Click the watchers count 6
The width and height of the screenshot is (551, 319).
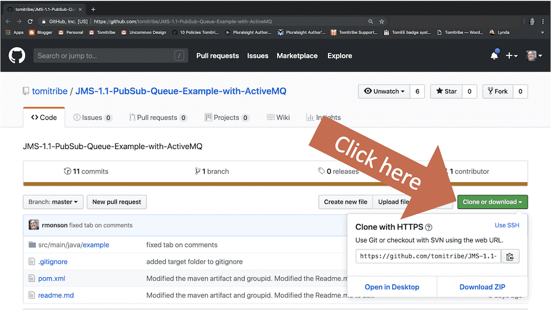coord(417,91)
